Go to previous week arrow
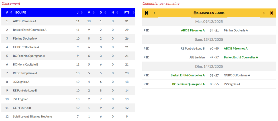 pos(154,13)
